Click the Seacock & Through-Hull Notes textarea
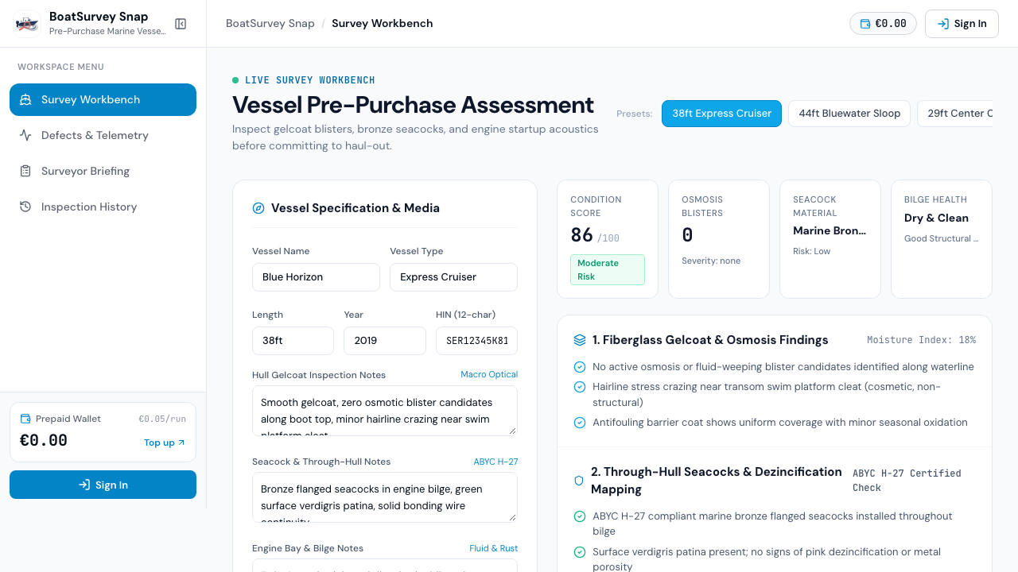 [x=385, y=497]
